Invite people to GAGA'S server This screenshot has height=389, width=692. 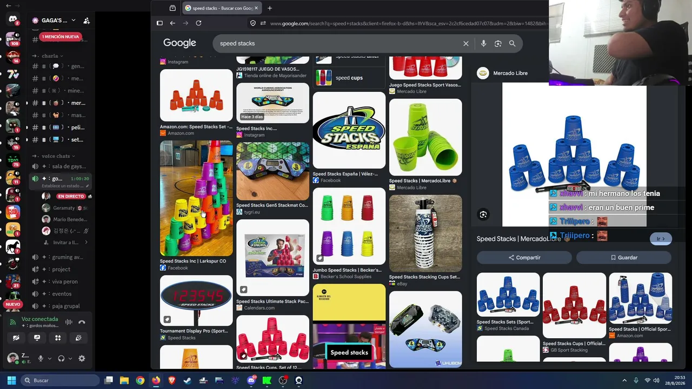(x=86, y=21)
